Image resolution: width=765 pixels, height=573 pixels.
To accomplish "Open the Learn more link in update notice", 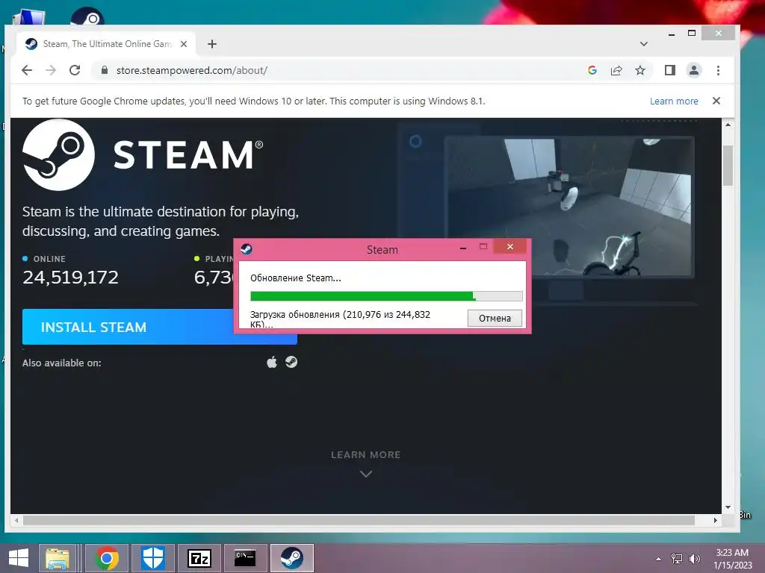I will pyautogui.click(x=674, y=101).
